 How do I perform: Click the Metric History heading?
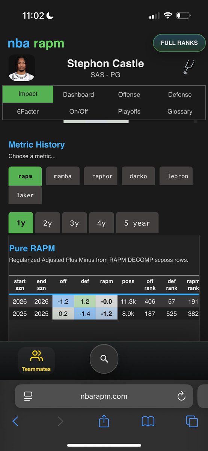[36, 145]
